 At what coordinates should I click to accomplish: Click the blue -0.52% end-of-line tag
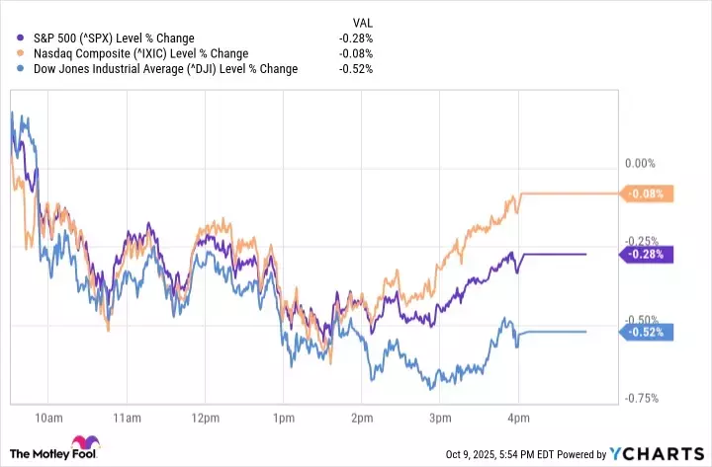pyautogui.click(x=647, y=333)
